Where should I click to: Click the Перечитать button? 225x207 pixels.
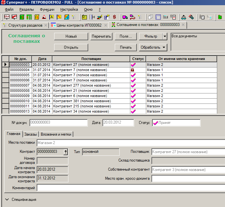pos(101,36)
